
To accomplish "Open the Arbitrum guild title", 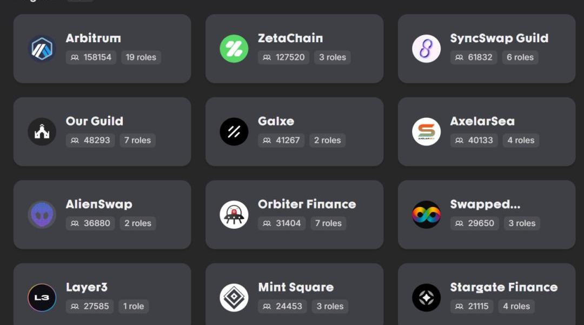I will click(x=93, y=38).
